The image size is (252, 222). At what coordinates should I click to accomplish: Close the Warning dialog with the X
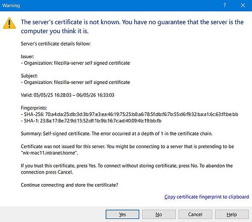coord(243,5)
